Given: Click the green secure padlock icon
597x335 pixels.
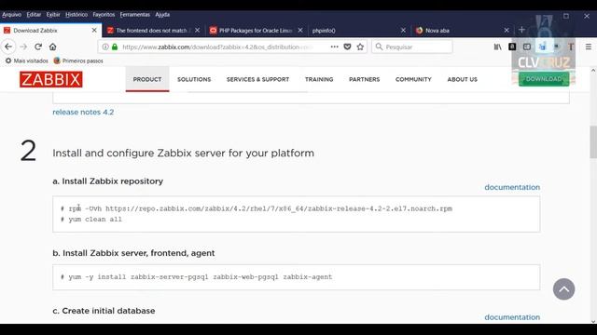Looking at the screenshot, I should [115, 47].
